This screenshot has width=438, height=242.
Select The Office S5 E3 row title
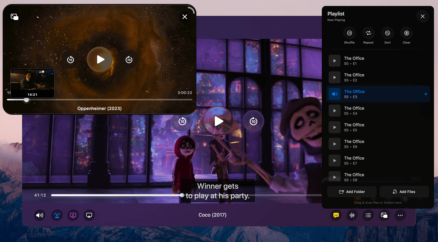point(354,92)
